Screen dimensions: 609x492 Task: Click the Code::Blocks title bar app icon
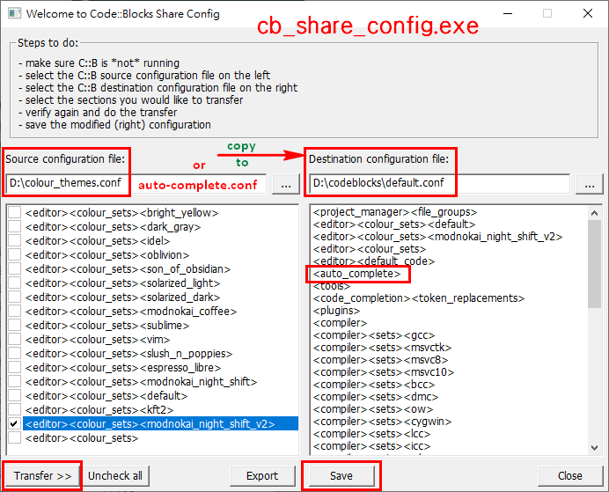pyautogui.click(x=12, y=13)
